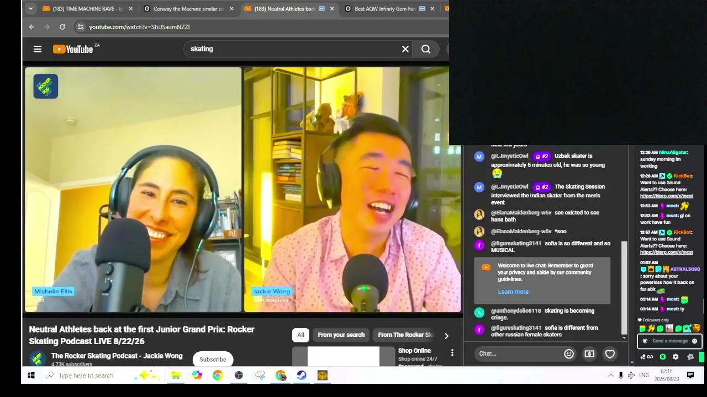Open anthonydolio8118's chat avatar
The height and width of the screenshot is (397, 707).
pos(479,313)
